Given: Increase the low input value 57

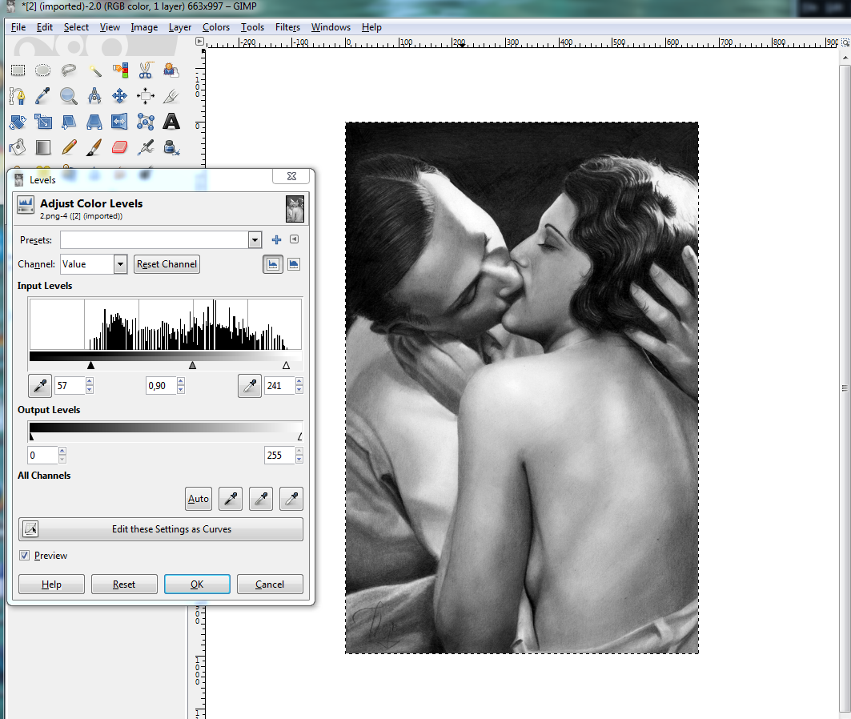Looking at the screenshot, I should pos(90,381).
